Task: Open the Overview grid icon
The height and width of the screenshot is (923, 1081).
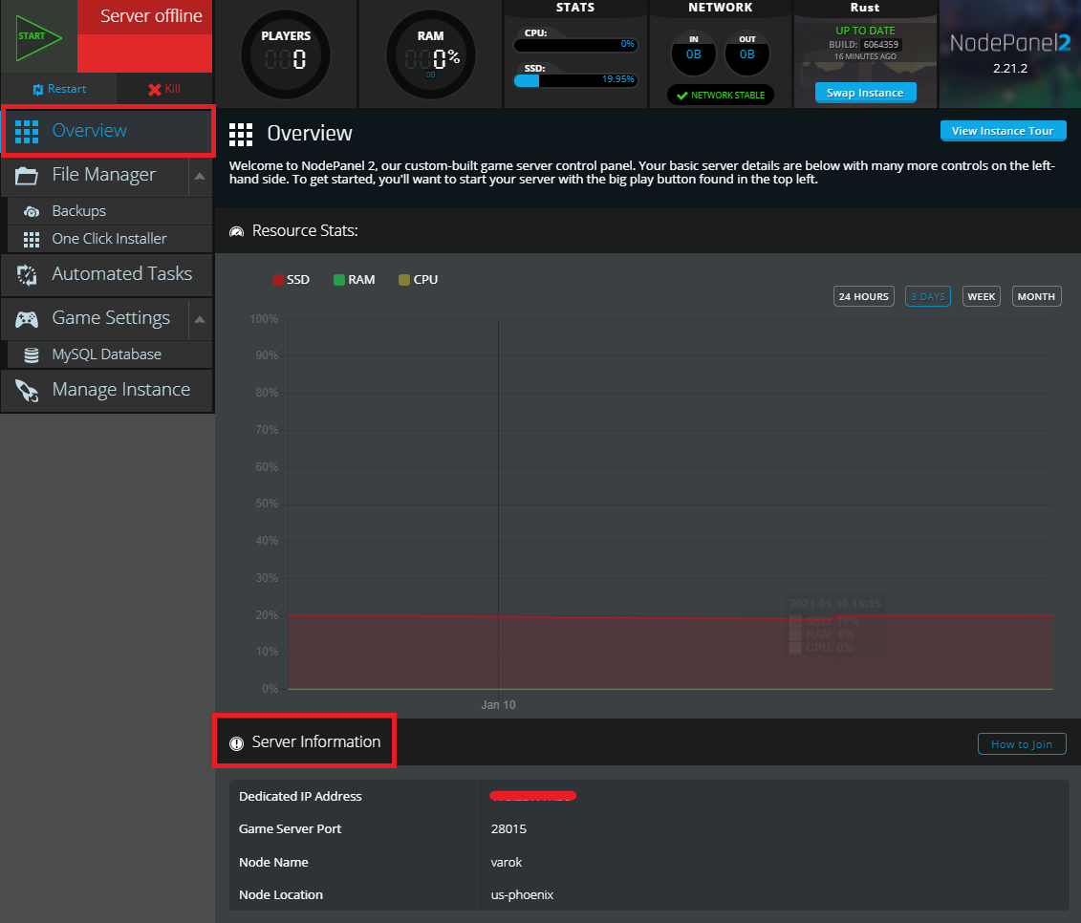Action: (27, 131)
